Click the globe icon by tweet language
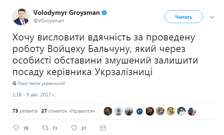Image resolution: width=224 pixels, height=135 pixels. (14, 83)
